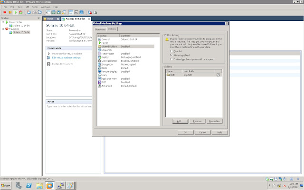The width and height of the screenshot is (304, 190).
Task: Click Edit virtual machine settings link
Action: click(x=66, y=58)
